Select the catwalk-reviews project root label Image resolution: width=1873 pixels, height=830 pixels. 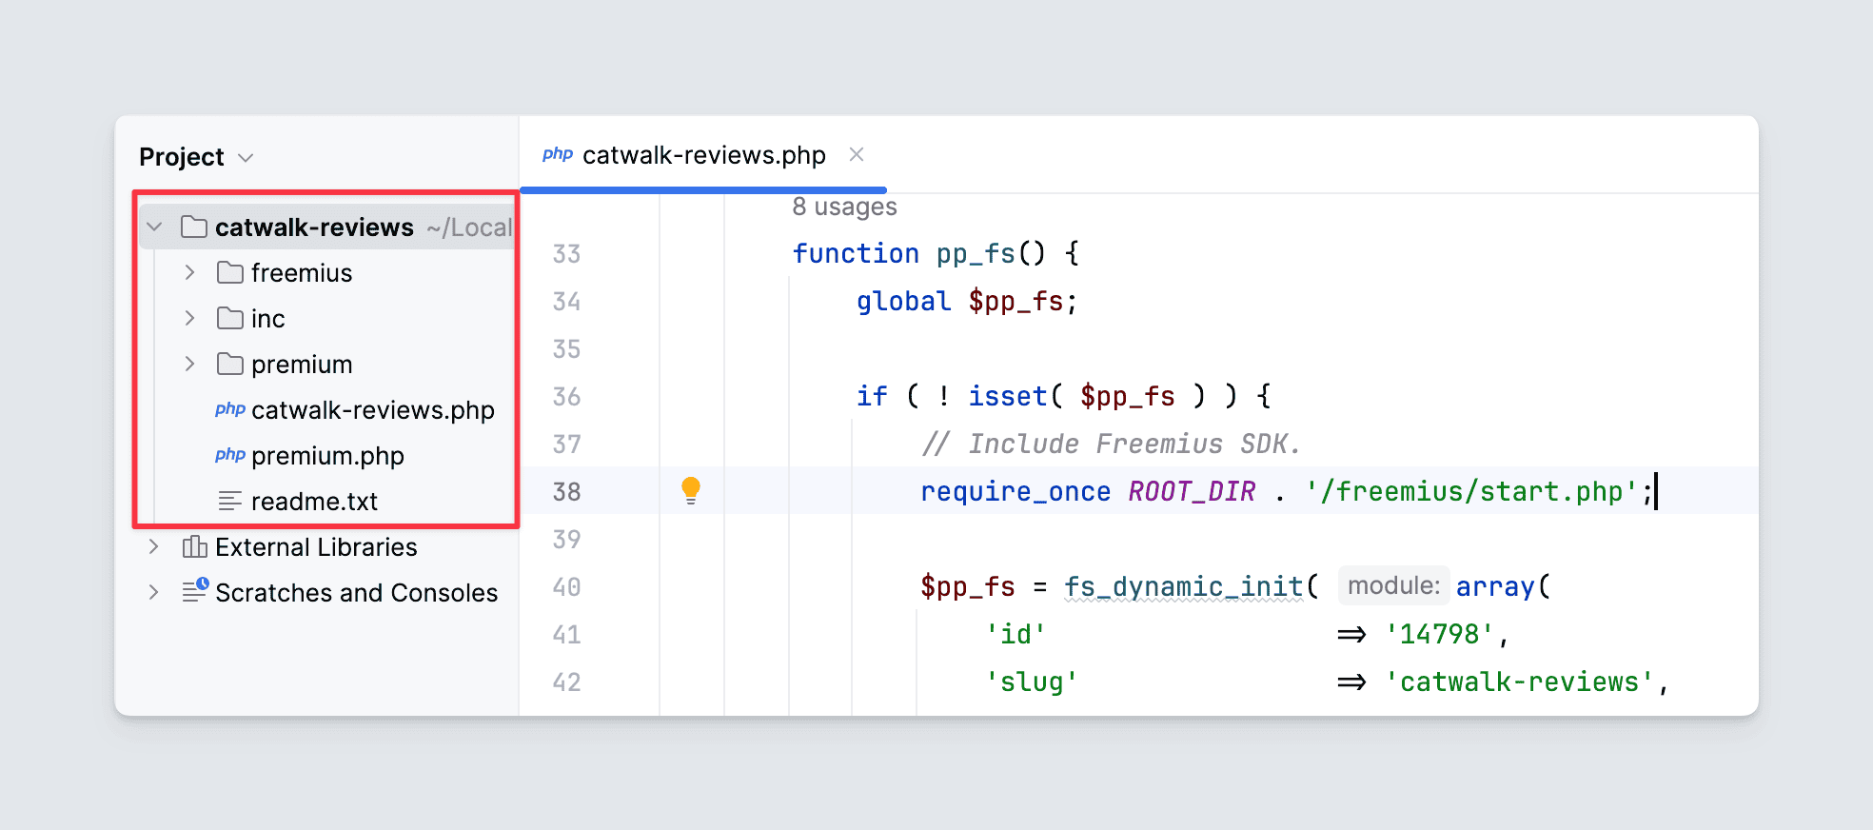[314, 227]
